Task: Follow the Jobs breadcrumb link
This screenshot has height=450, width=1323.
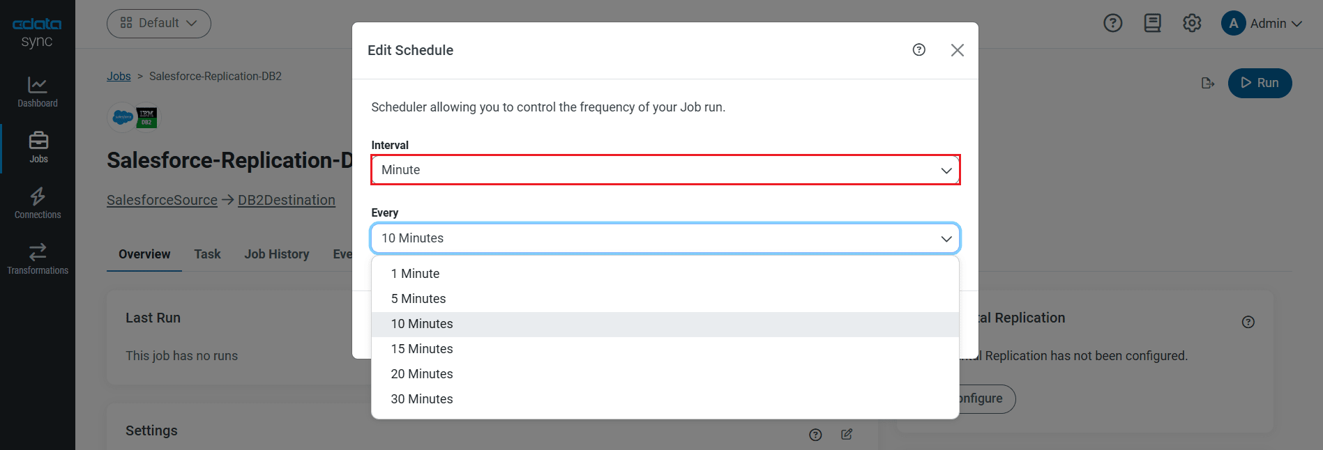Action: pyautogui.click(x=119, y=76)
